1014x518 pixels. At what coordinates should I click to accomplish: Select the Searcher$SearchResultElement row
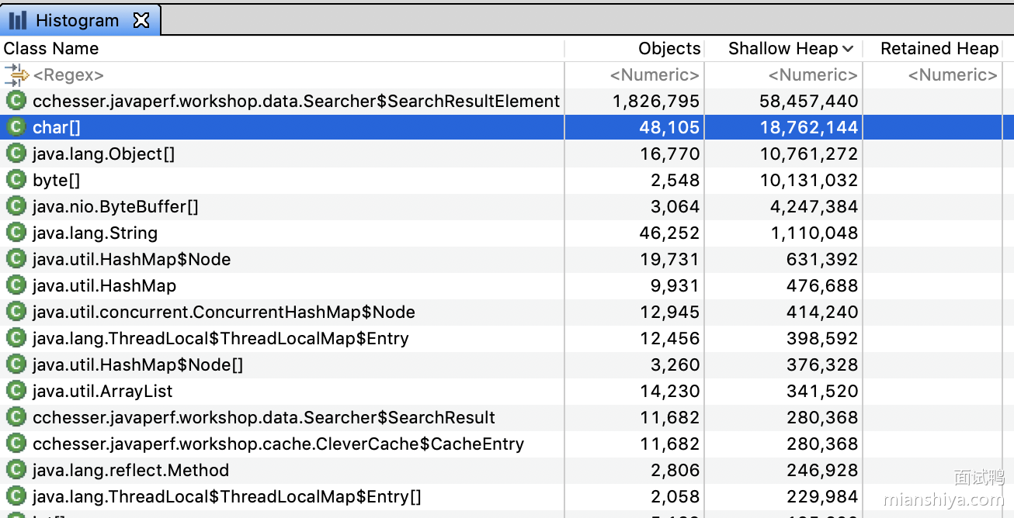(x=295, y=101)
